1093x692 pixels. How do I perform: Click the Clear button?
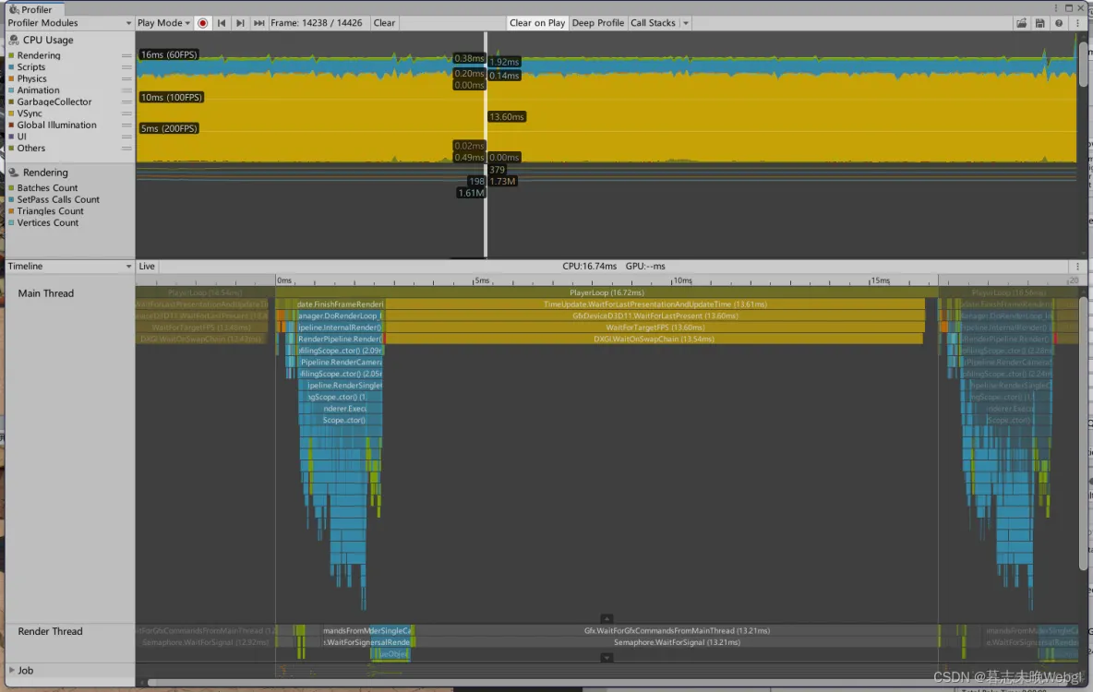pyautogui.click(x=384, y=23)
